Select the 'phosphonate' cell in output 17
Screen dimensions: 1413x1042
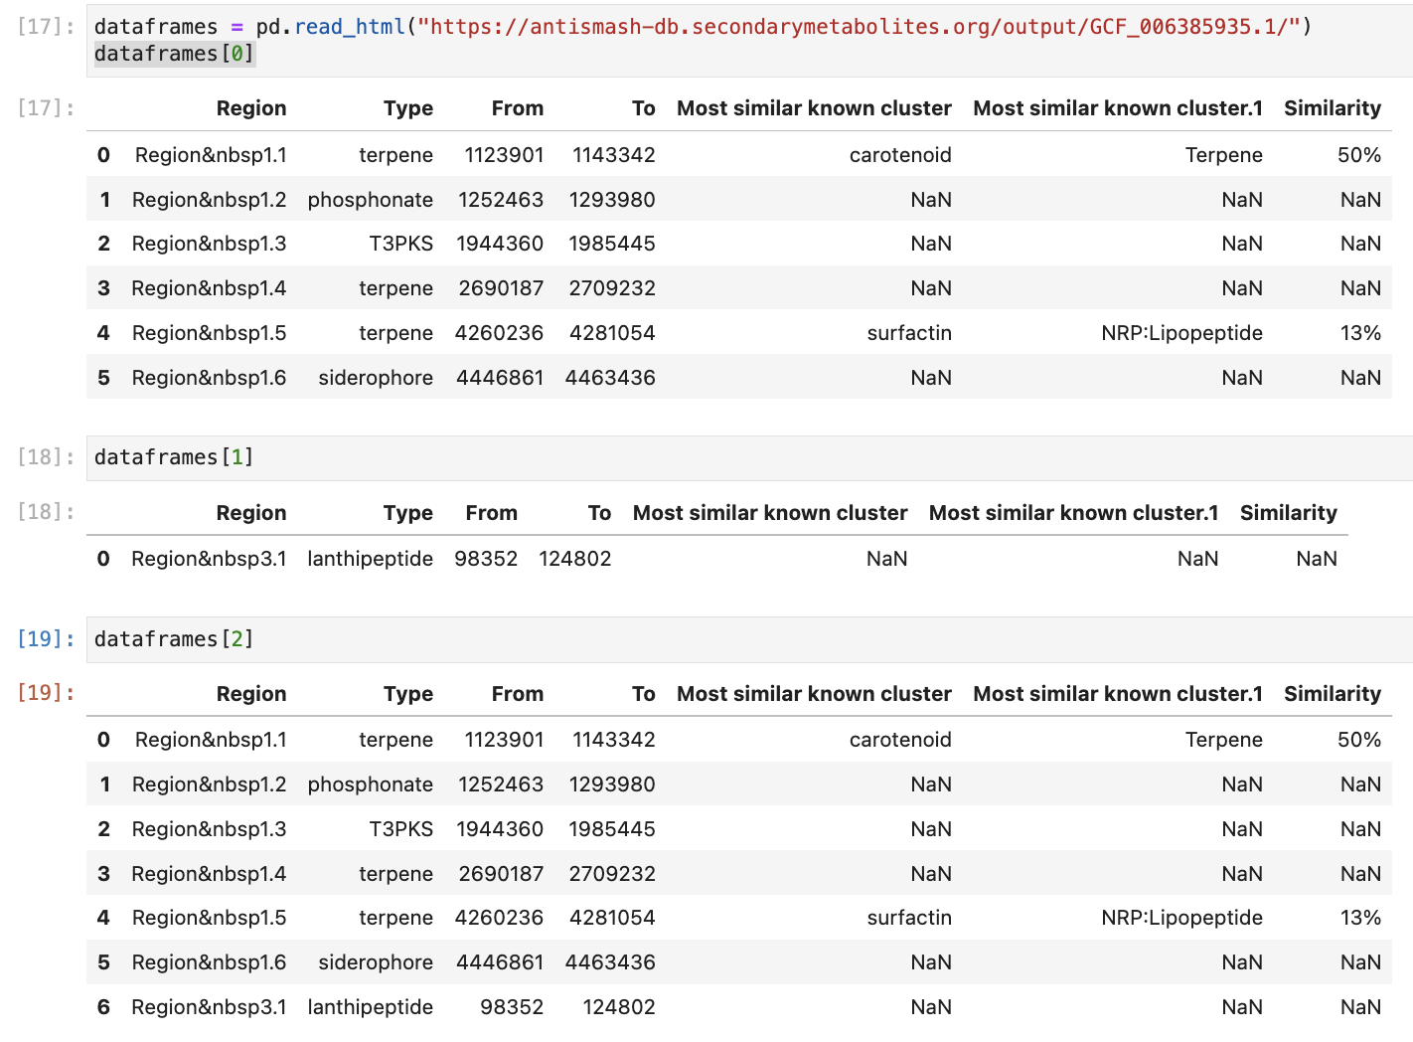371,200
